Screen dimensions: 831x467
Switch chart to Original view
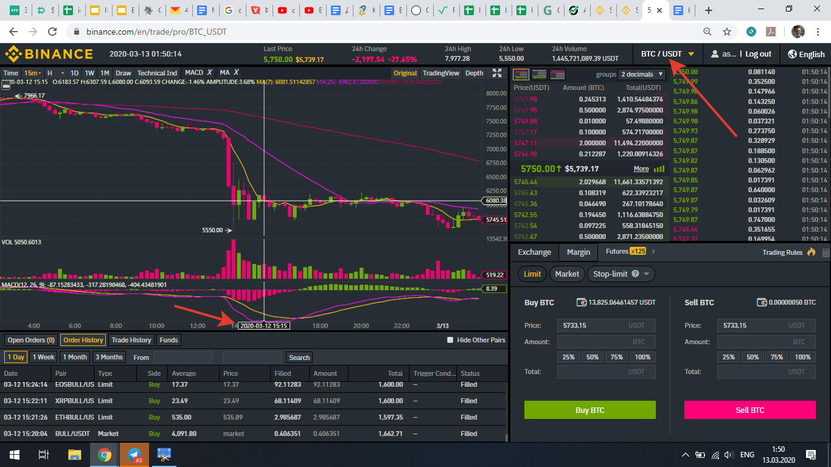coord(405,73)
